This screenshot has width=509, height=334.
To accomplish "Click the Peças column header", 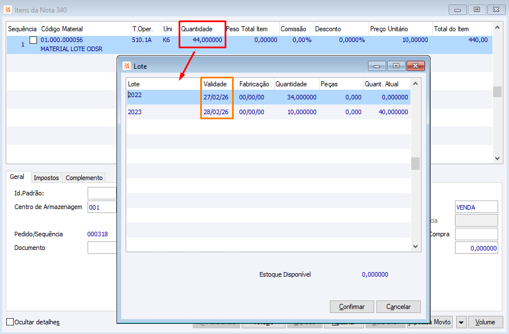I will tap(329, 84).
